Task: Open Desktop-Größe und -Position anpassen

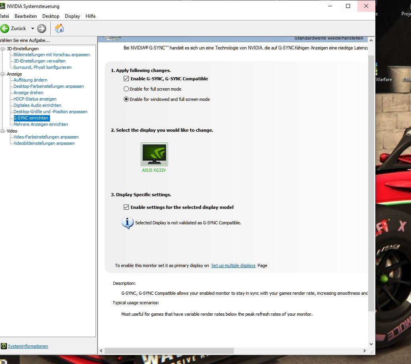Action: (x=50, y=112)
